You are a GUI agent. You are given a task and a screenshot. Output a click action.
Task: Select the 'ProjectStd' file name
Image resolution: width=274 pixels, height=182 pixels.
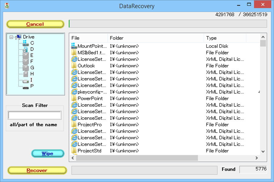pyautogui.click(x=90, y=151)
